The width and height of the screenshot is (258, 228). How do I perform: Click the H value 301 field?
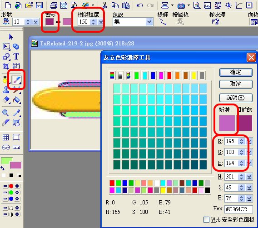tap(232, 177)
